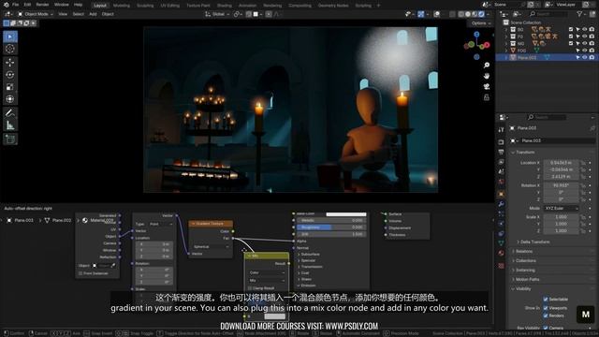Expand the FOG object in outliner
This screenshot has width=599, height=337.
click(x=506, y=51)
